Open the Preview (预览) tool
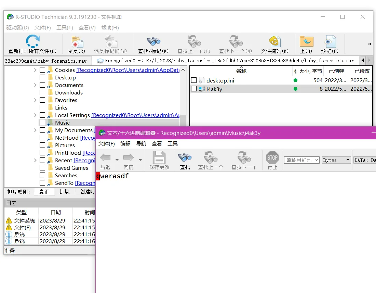 (330, 41)
